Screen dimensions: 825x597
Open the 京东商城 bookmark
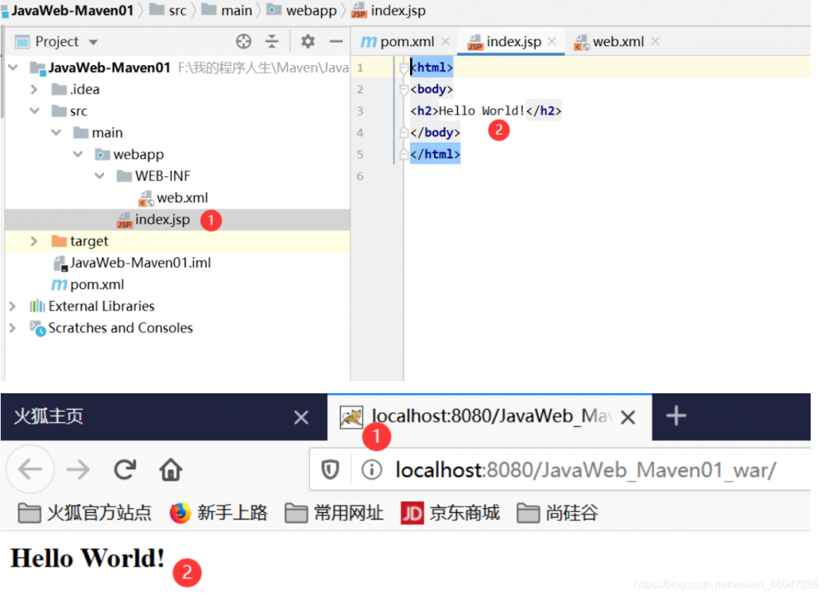pyautogui.click(x=450, y=512)
